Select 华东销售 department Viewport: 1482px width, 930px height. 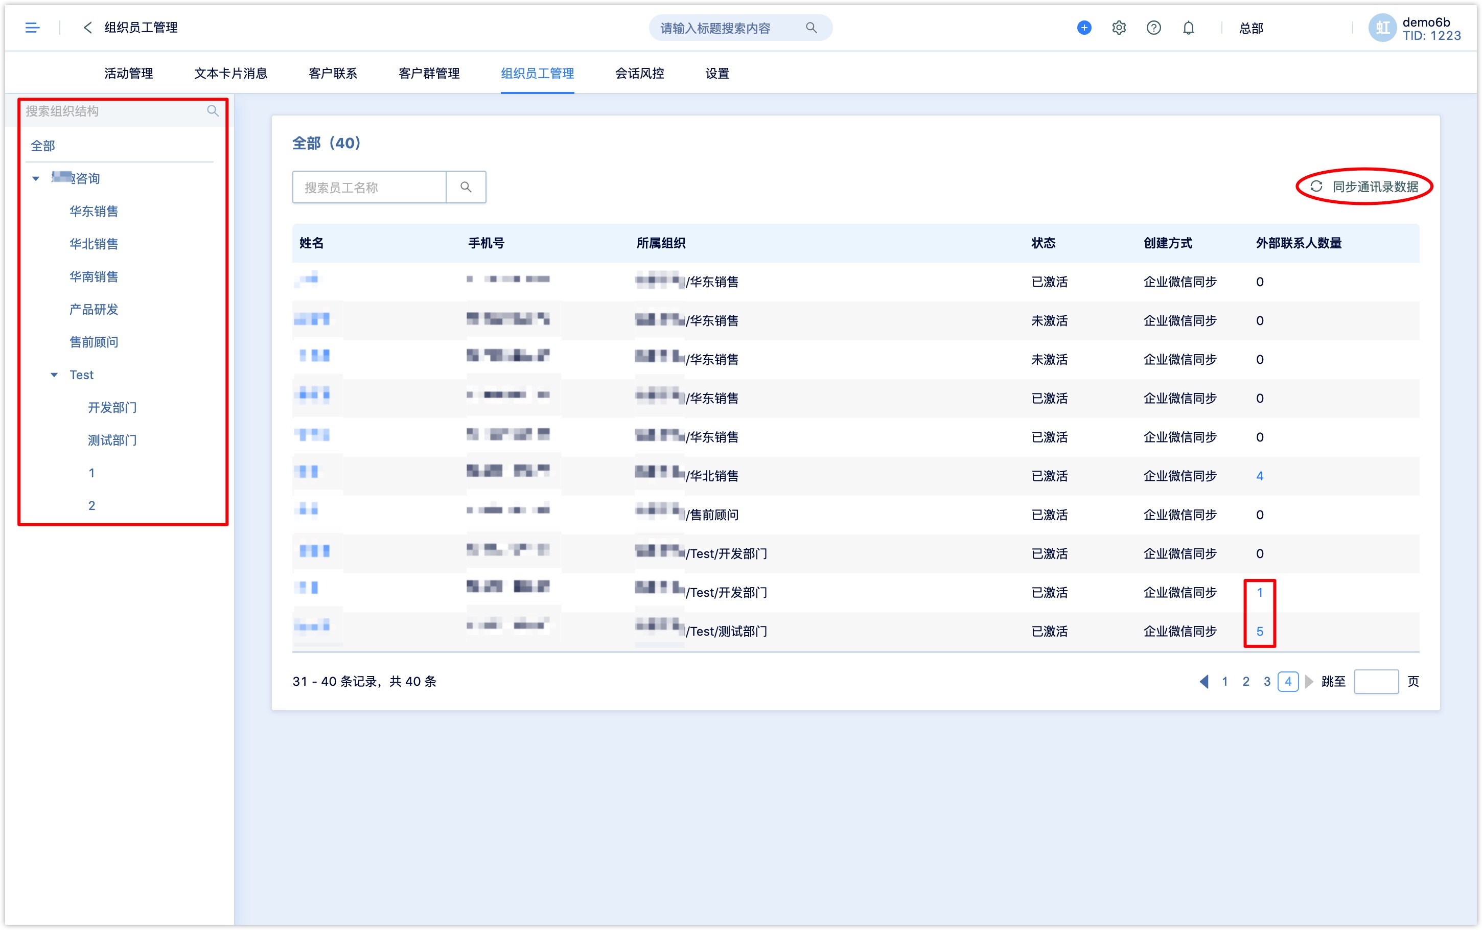[94, 211]
